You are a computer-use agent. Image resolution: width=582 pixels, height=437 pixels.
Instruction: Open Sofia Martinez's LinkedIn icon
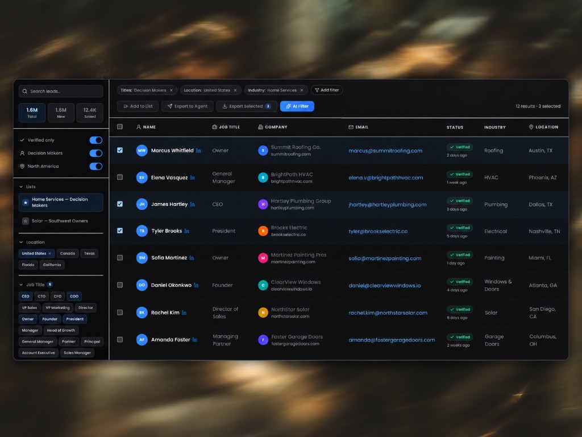[192, 258]
